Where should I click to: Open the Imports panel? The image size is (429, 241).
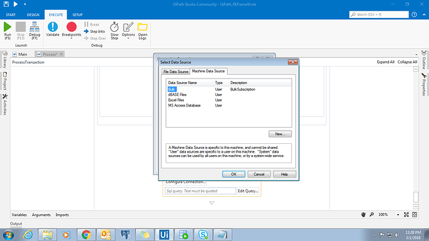point(62,215)
